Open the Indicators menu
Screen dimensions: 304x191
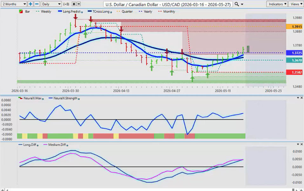277,4
